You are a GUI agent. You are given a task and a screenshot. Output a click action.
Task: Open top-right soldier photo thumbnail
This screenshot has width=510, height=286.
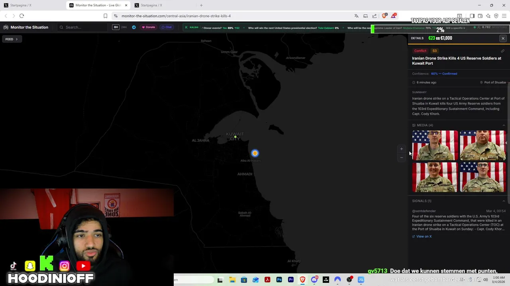click(483, 145)
